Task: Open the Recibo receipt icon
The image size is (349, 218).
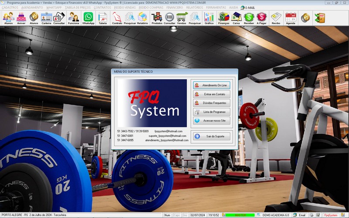Action: click(x=276, y=18)
